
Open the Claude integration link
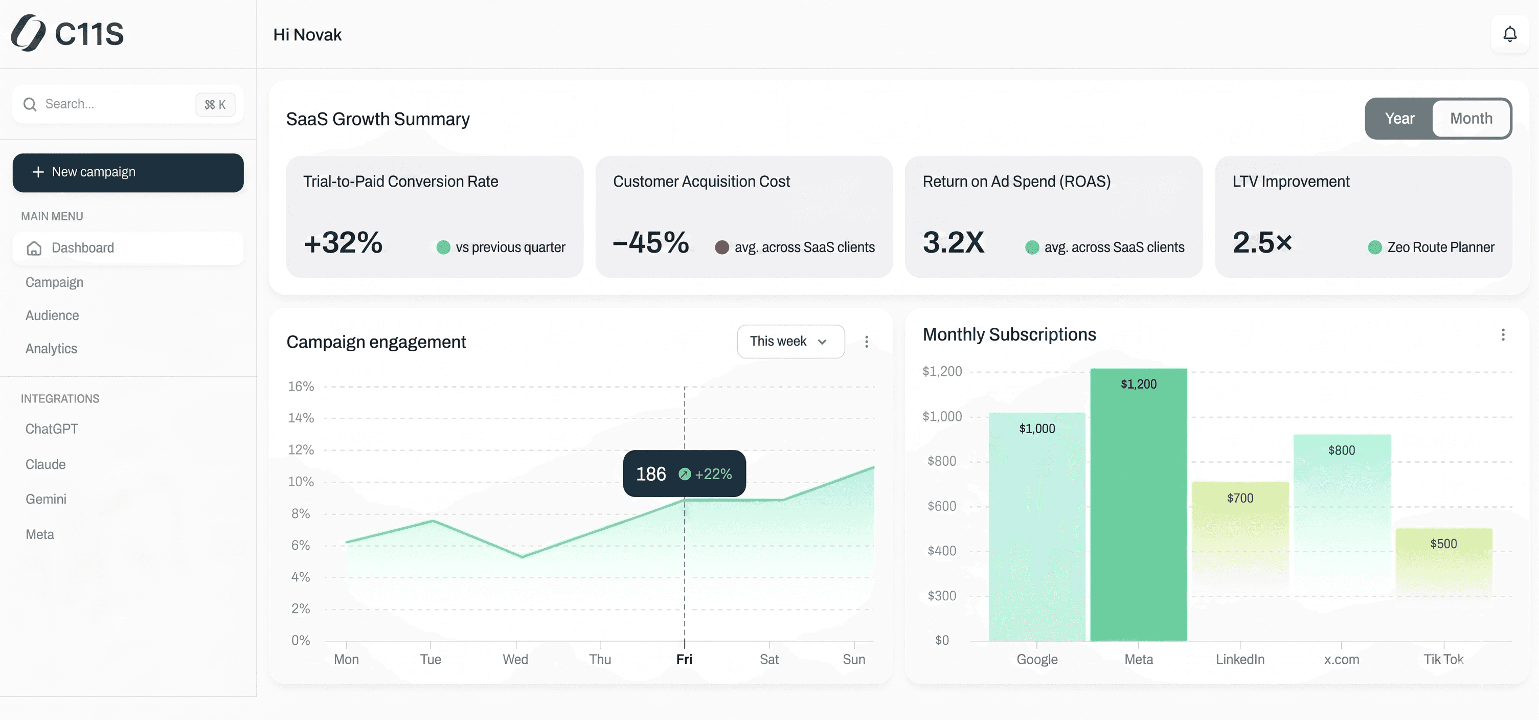click(x=46, y=464)
